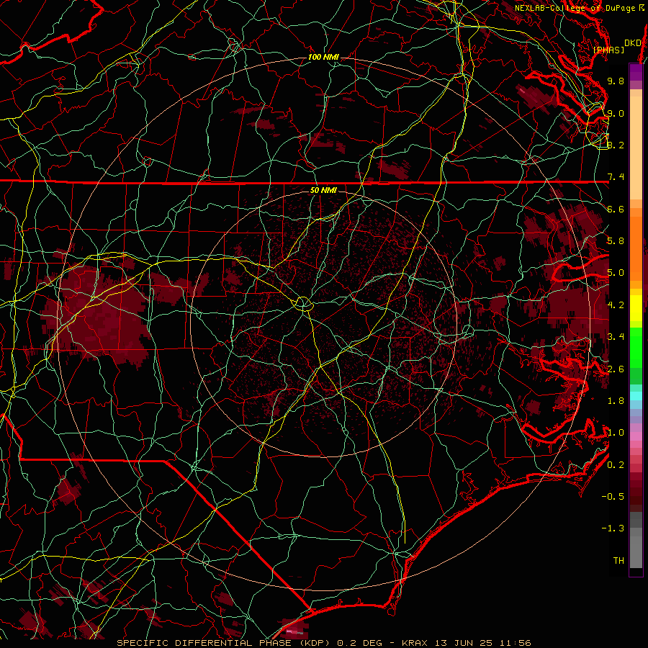Click the yellow segment of the color bar
The width and height of the screenshot is (648, 648).
pyautogui.click(x=636, y=308)
